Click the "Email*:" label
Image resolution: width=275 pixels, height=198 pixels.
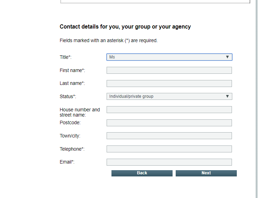(x=67, y=162)
